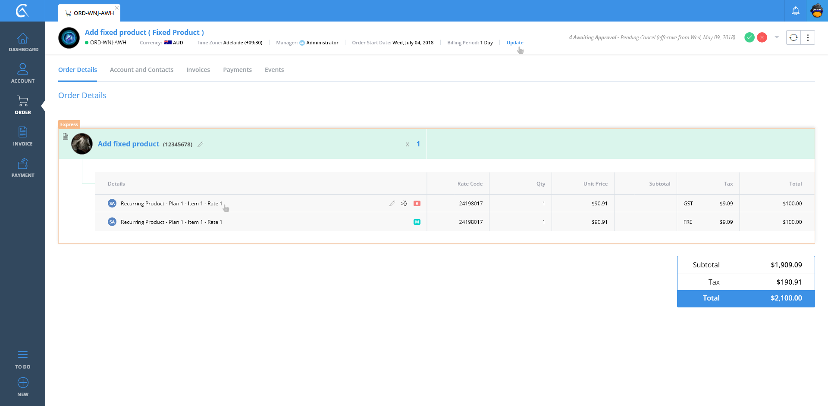Click the user avatar in top right
Screen dimensions: 828x406
[817, 11]
